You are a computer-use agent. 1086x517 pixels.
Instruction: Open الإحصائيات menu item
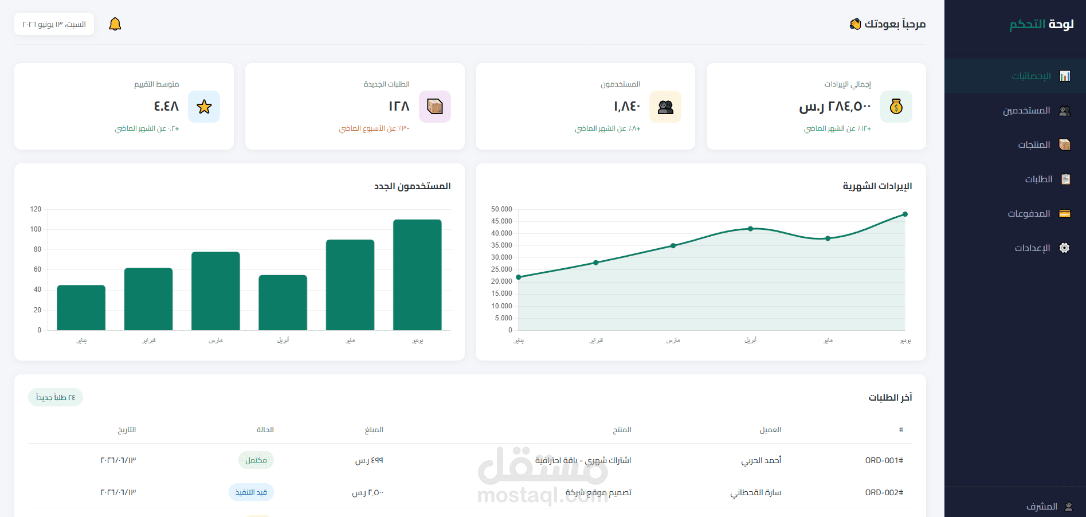[1015, 76]
